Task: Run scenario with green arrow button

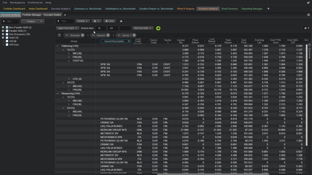Action: coord(158,28)
